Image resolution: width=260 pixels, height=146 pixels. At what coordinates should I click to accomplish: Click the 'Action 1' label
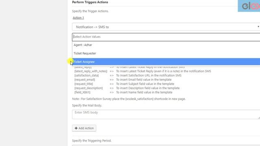coord(78,18)
